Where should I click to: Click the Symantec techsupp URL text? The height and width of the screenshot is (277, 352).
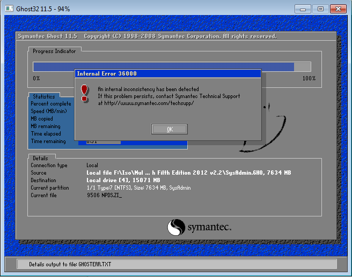coord(149,103)
